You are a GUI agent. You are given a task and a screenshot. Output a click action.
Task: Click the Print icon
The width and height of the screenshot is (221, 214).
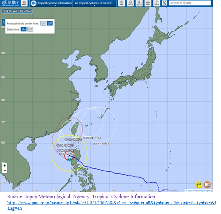tap(147, 3)
